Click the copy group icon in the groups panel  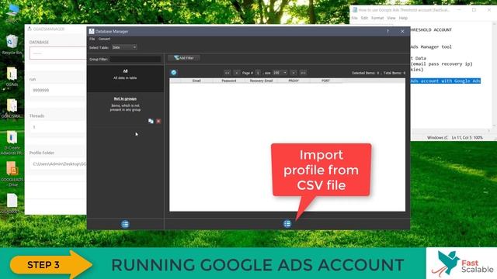[x=151, y=121]
